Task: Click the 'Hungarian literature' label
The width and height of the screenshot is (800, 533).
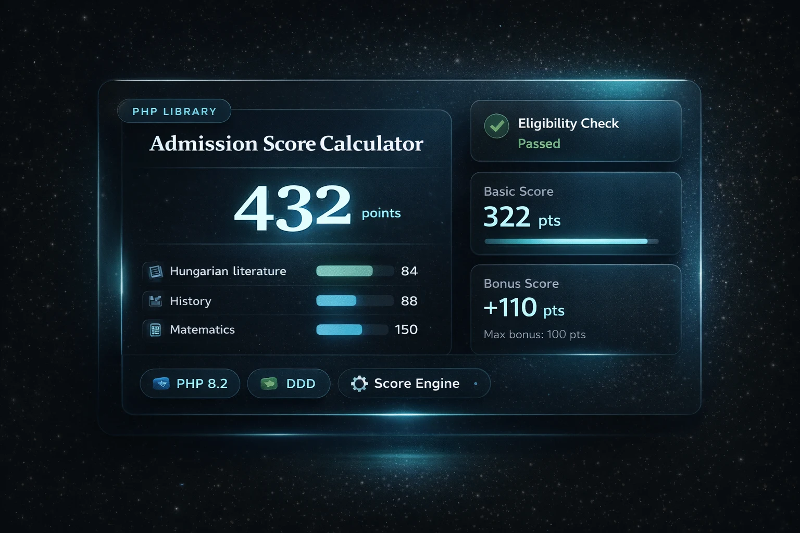Action: [228, 271]
